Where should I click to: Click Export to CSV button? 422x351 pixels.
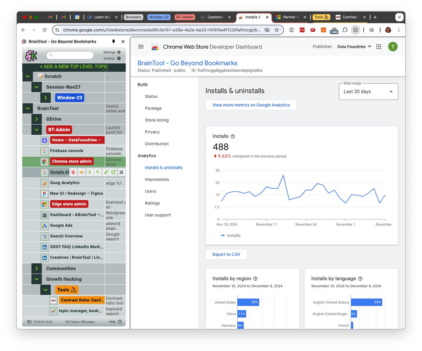tap(226, 254)
